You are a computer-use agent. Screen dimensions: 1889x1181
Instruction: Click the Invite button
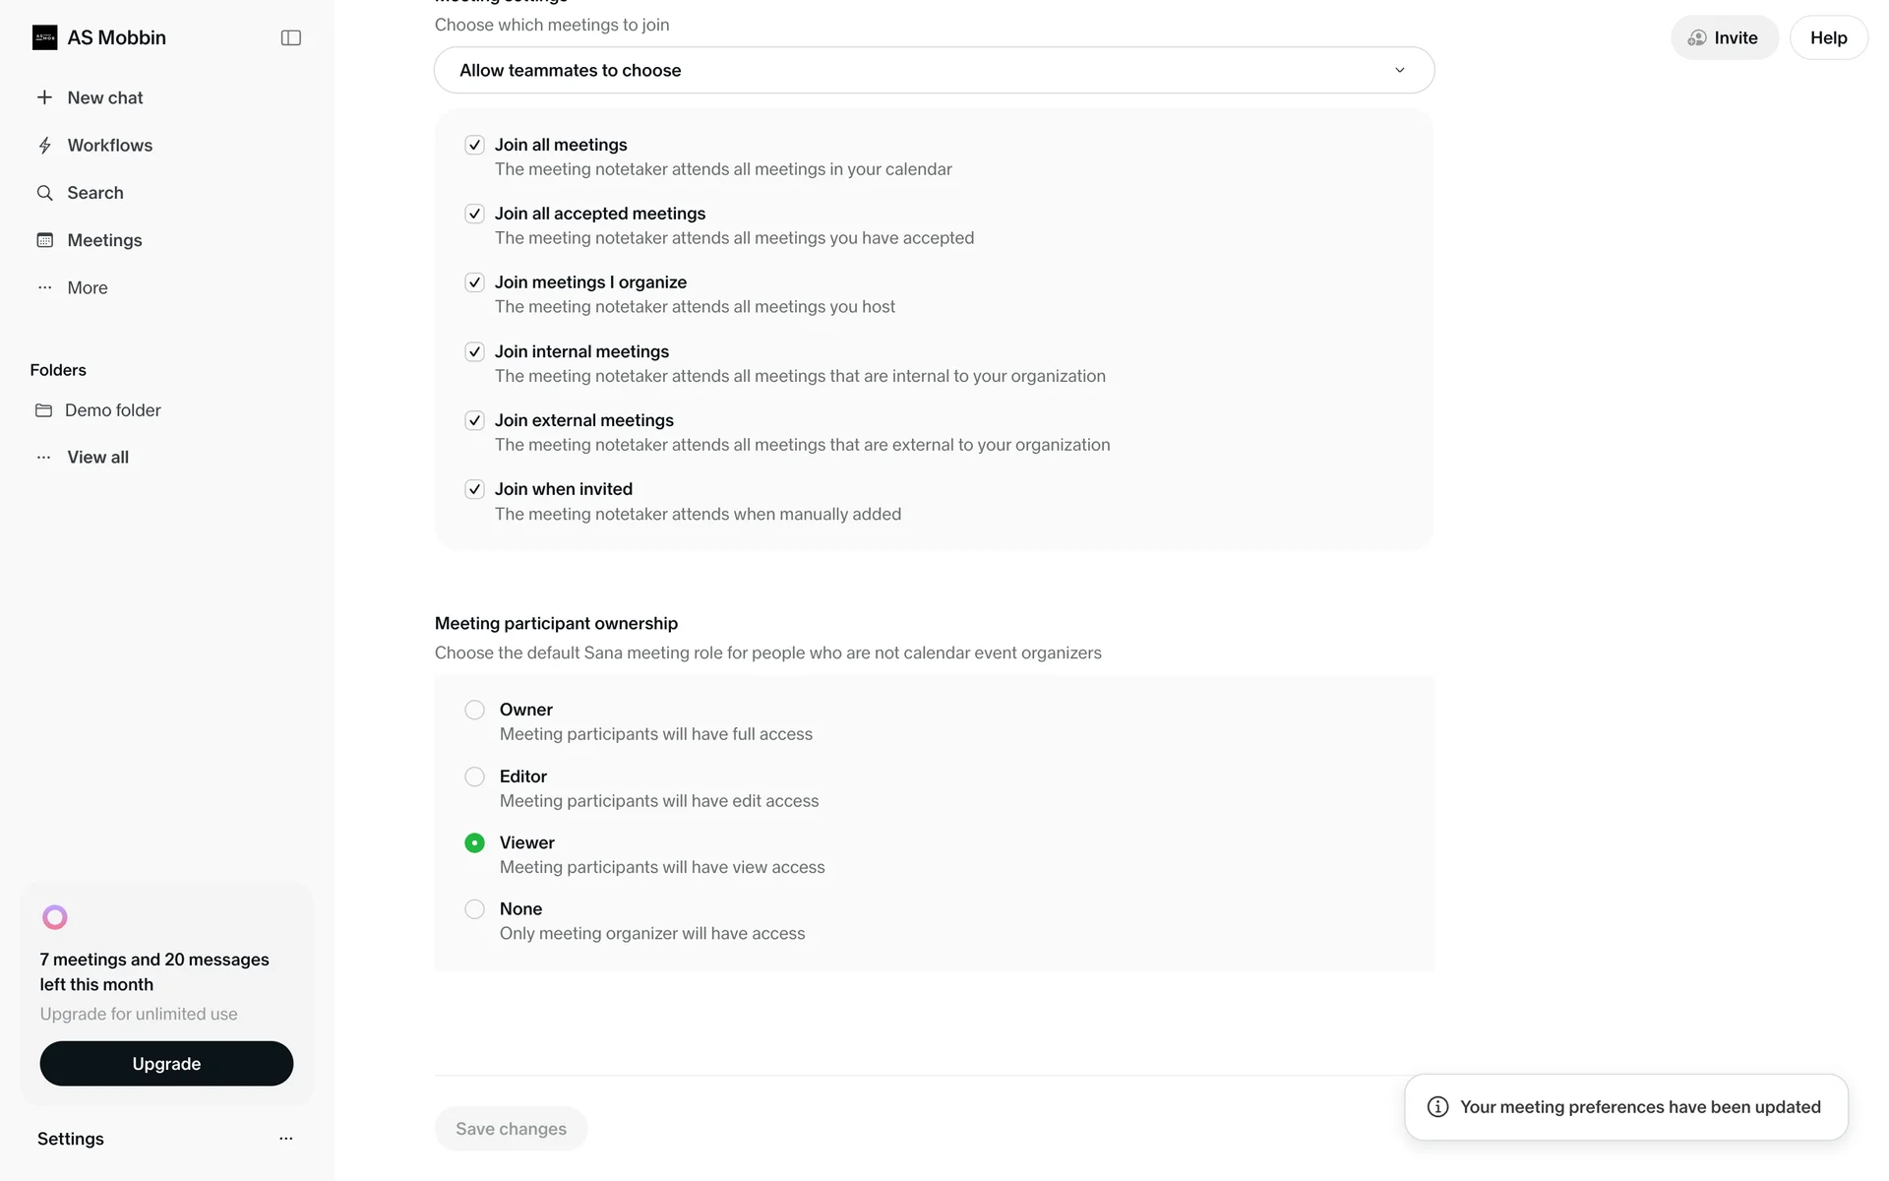pos(1724,37)
